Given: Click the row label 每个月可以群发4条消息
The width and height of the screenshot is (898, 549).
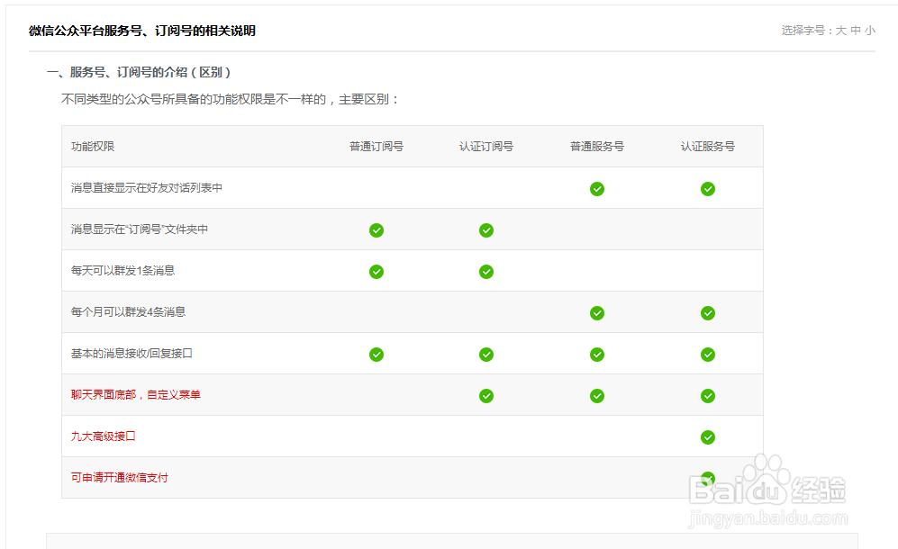Looking at the screenshot, I should (128, 311).
